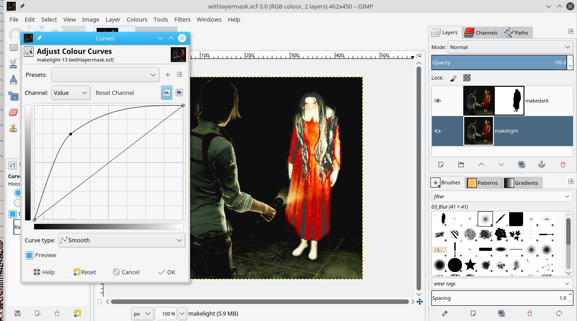This screenshot has height=321, width=577.
Task: Select the Paths tool in the toolbox
Action: point(13,80)
